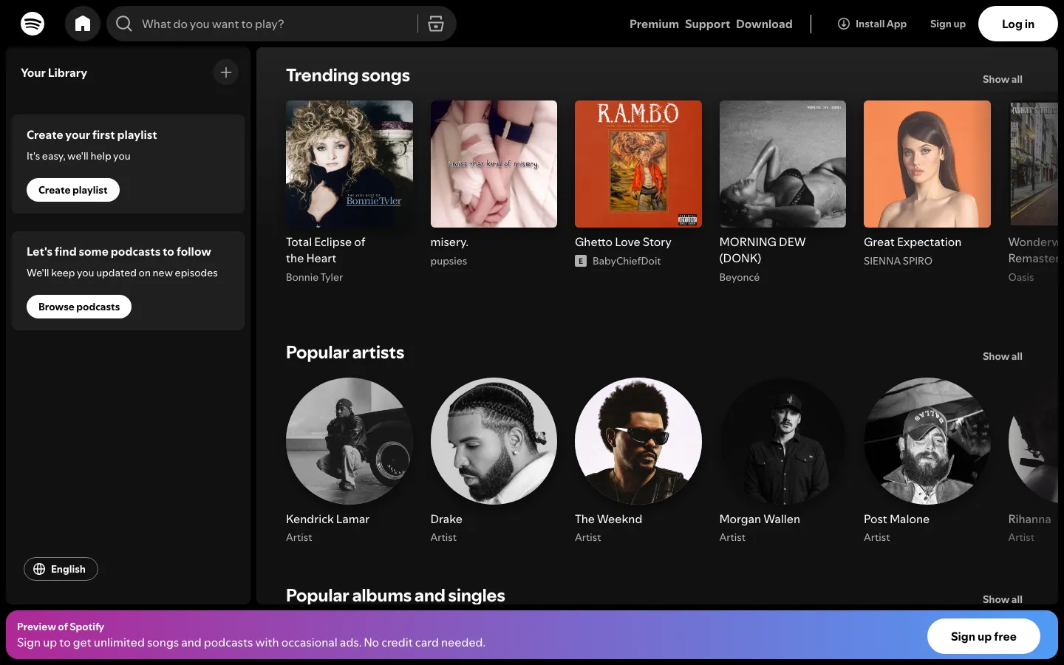1064x665 pixels.
Task: Open The Weeknd artist photo
Action: click(x=638, y=441)
